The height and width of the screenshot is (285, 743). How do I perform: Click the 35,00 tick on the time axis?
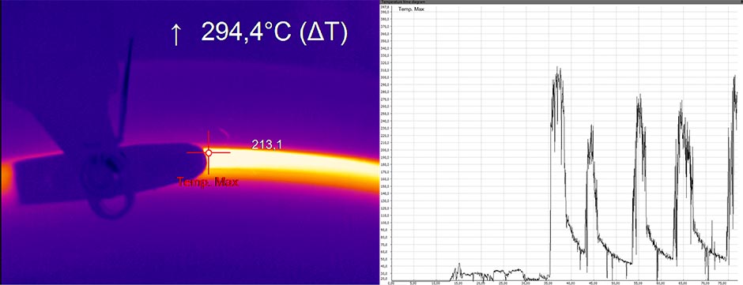(x=549, y=283)
